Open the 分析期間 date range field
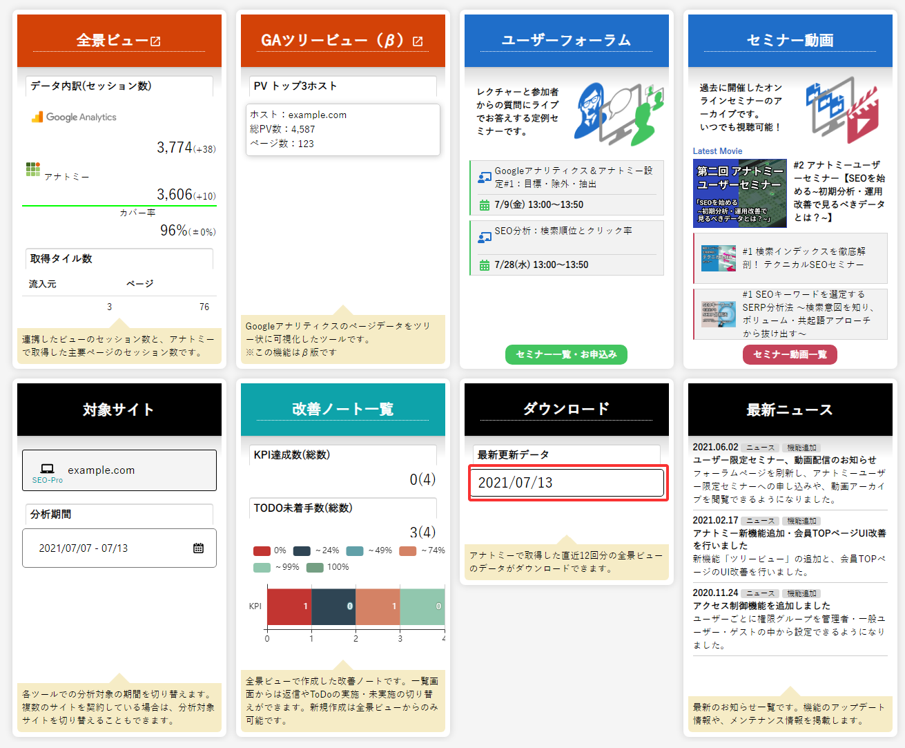This screenshot has height=748, width=905. (x=119, y=548)
